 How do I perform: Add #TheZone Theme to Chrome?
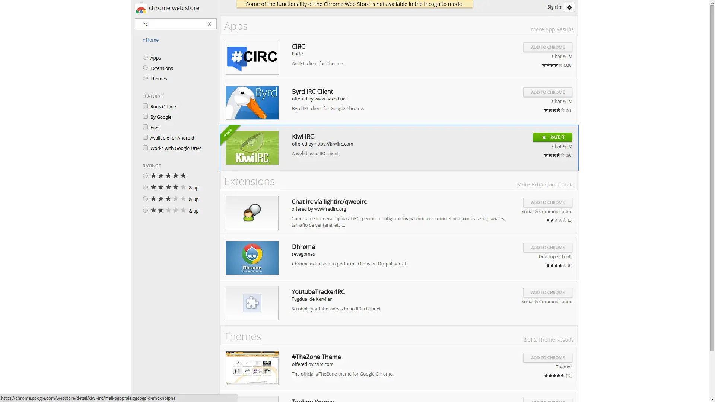(547, 358)
